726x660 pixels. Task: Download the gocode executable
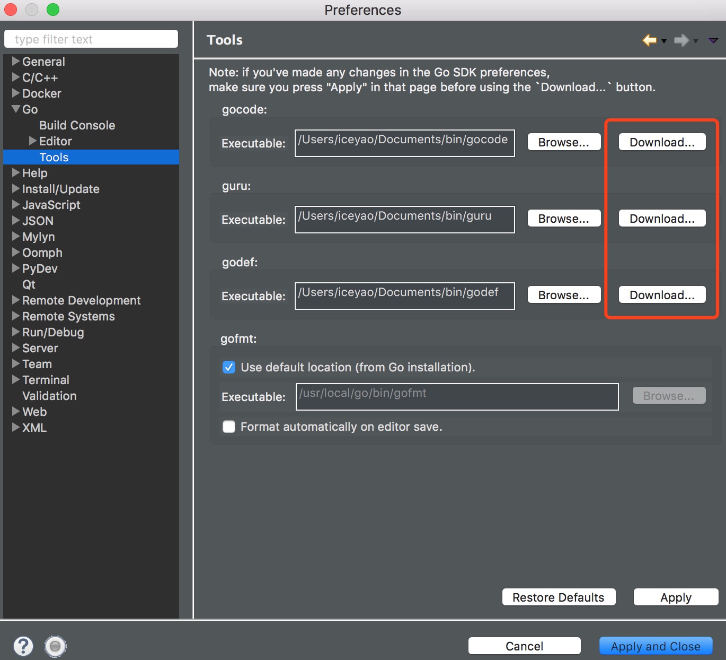(662, 142)
